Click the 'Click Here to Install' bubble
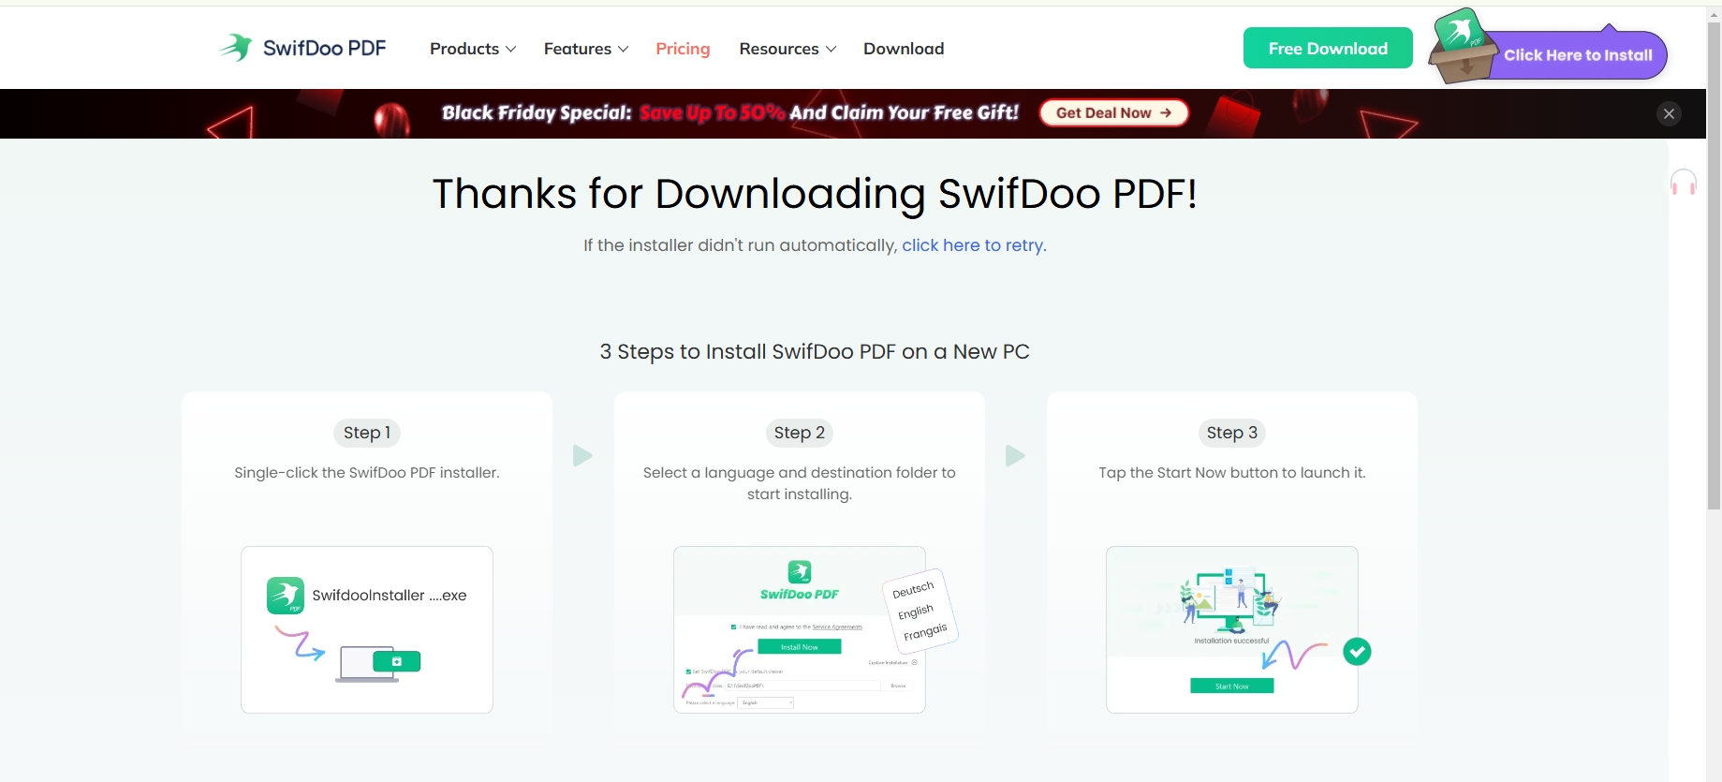The image size is (1722, 782). (1578, 55)
